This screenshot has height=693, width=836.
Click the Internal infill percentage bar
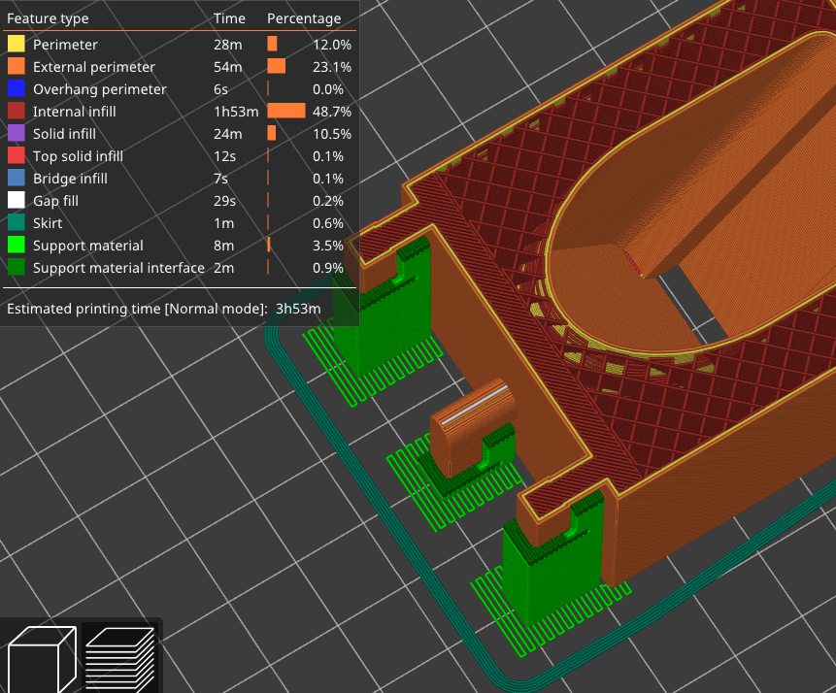[286, 111]
